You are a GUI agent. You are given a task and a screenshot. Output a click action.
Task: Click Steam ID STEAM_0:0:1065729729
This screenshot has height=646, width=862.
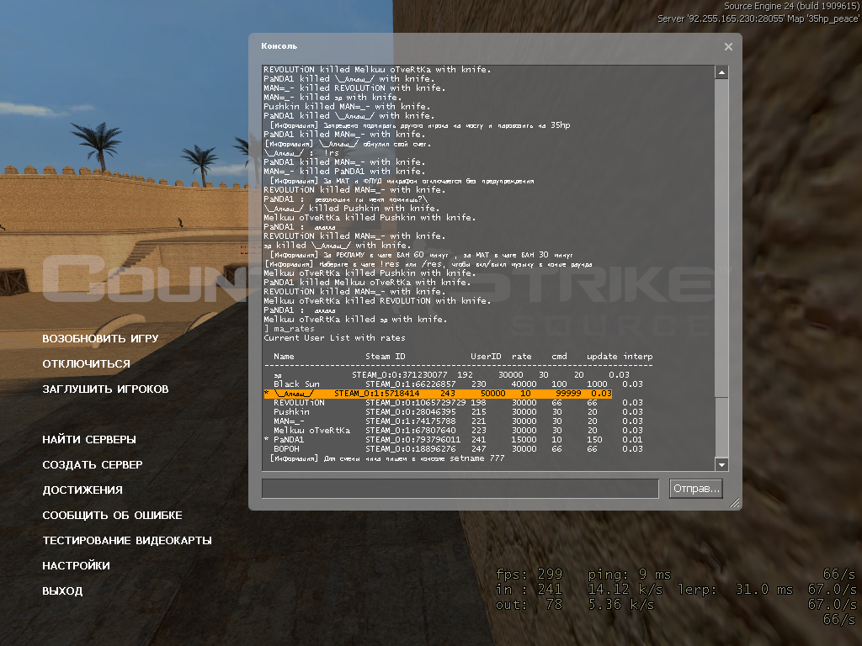tap(416, 403)
